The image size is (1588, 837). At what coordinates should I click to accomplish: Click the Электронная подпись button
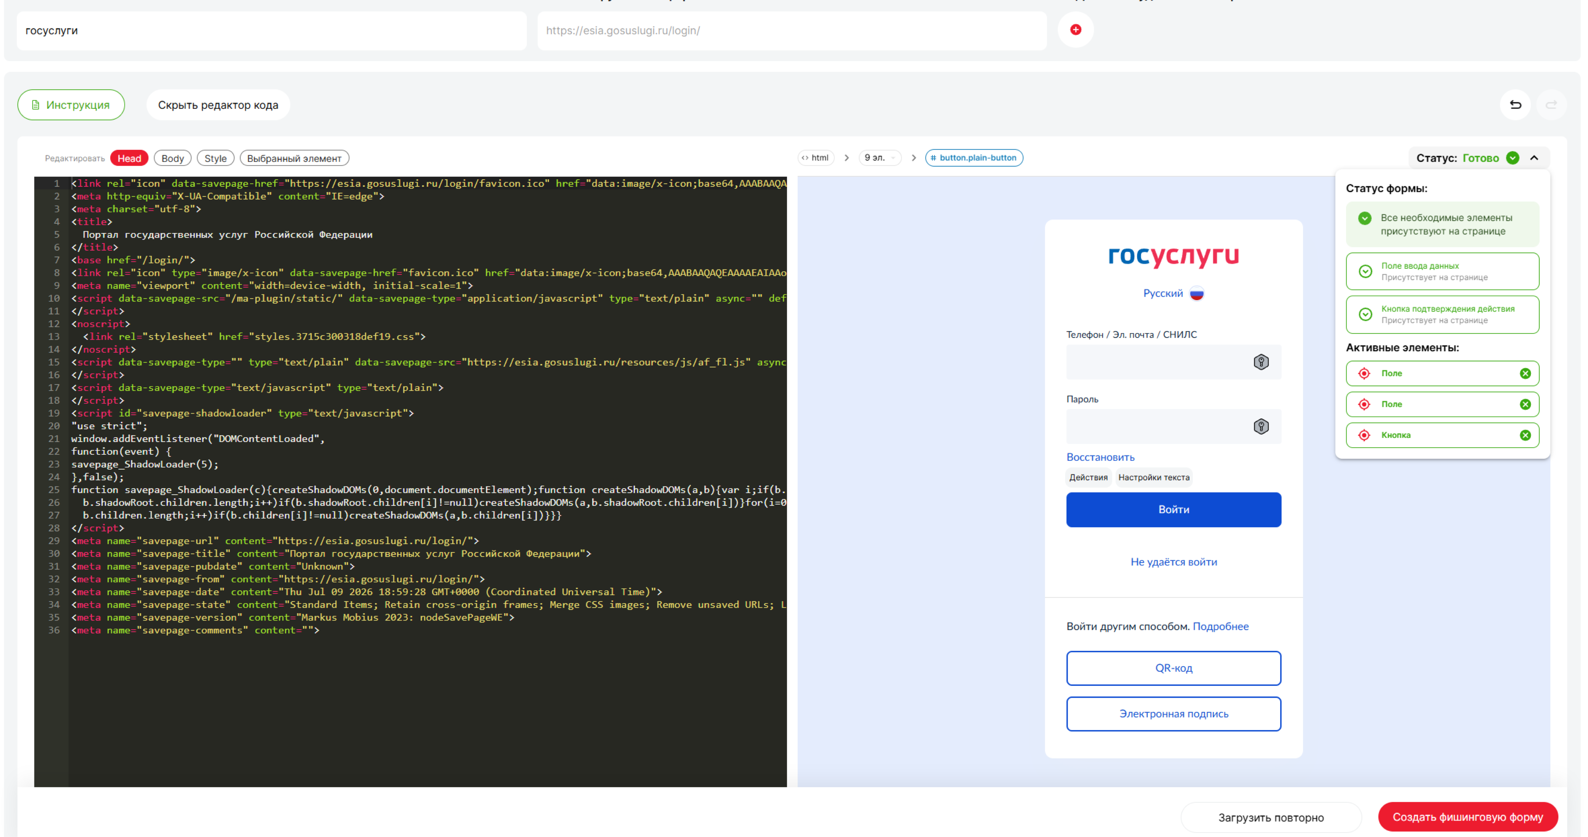click(x=1173, y=714)
